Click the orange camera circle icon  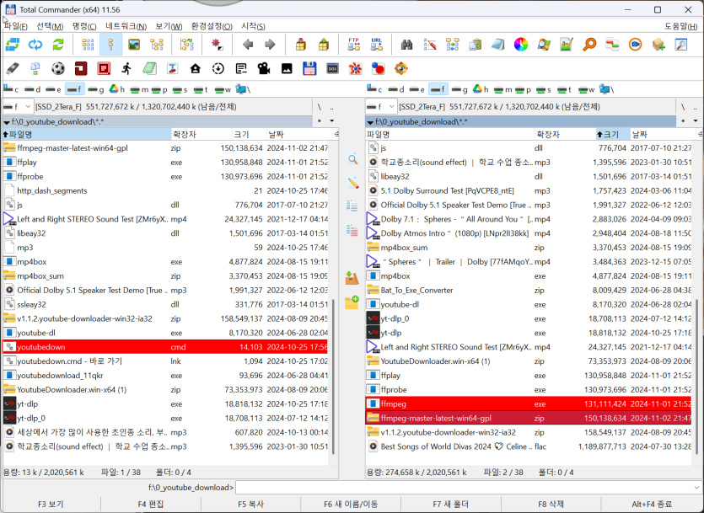pyautogui.click(x=635, y=45)
